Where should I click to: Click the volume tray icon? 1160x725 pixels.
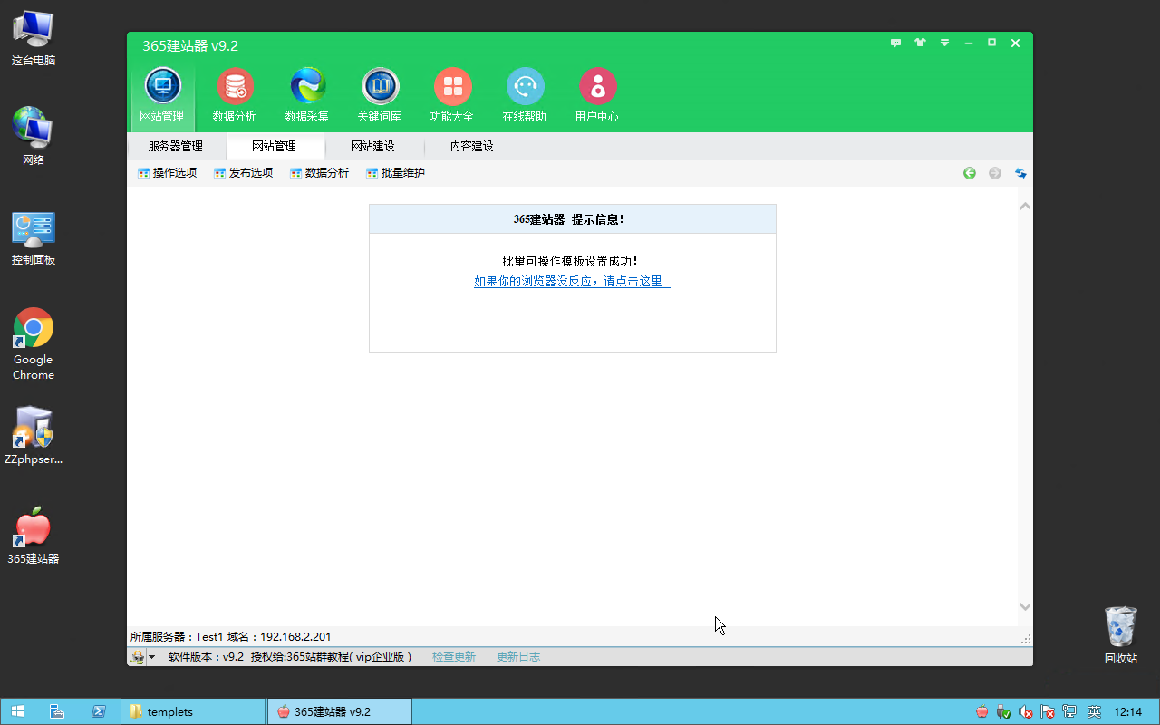click(x=1026, y=712)
